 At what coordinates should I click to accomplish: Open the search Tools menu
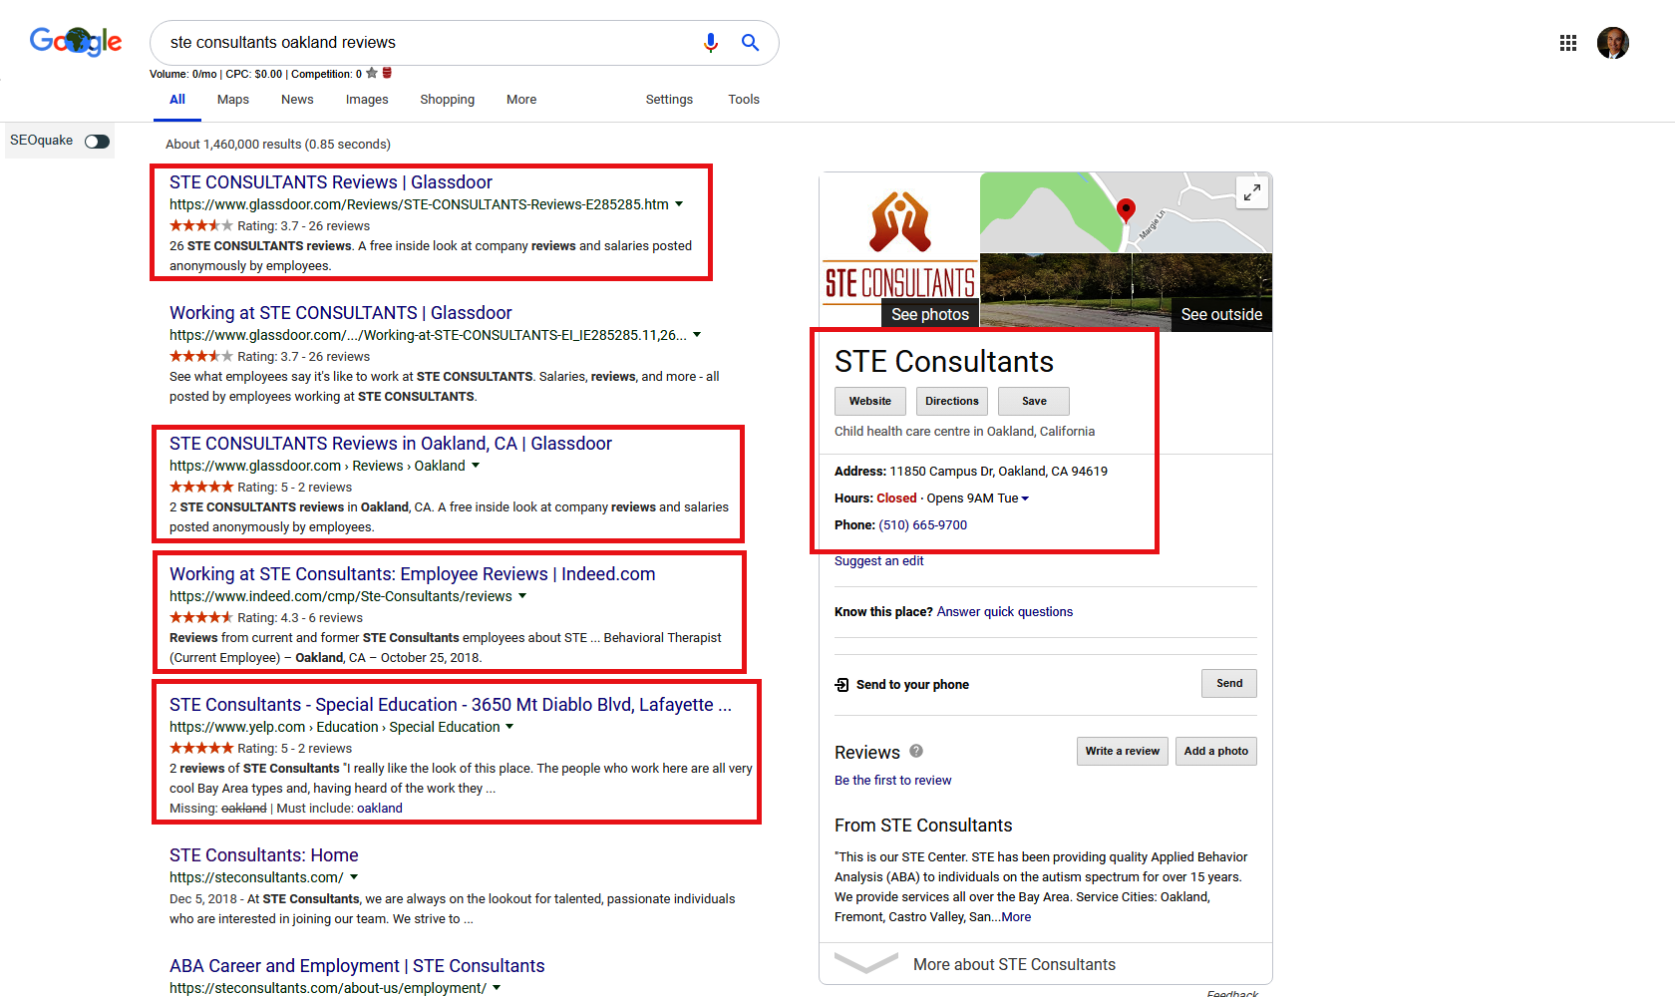tap(744, 100)
